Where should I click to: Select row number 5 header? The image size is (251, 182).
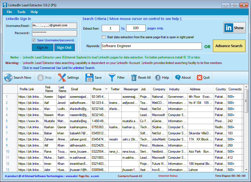pyautogui.click(x=10, y=121)
